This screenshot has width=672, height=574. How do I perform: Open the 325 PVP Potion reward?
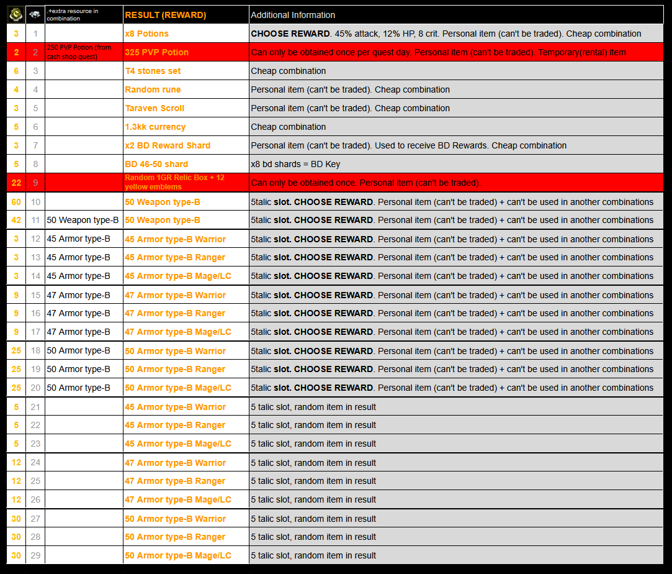tap(156, 52)
